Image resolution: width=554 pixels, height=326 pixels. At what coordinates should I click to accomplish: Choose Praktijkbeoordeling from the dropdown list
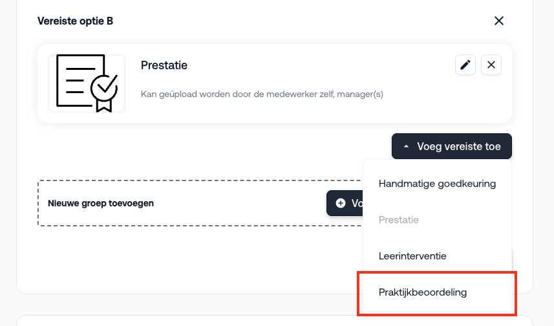click(x=423, y=292)
